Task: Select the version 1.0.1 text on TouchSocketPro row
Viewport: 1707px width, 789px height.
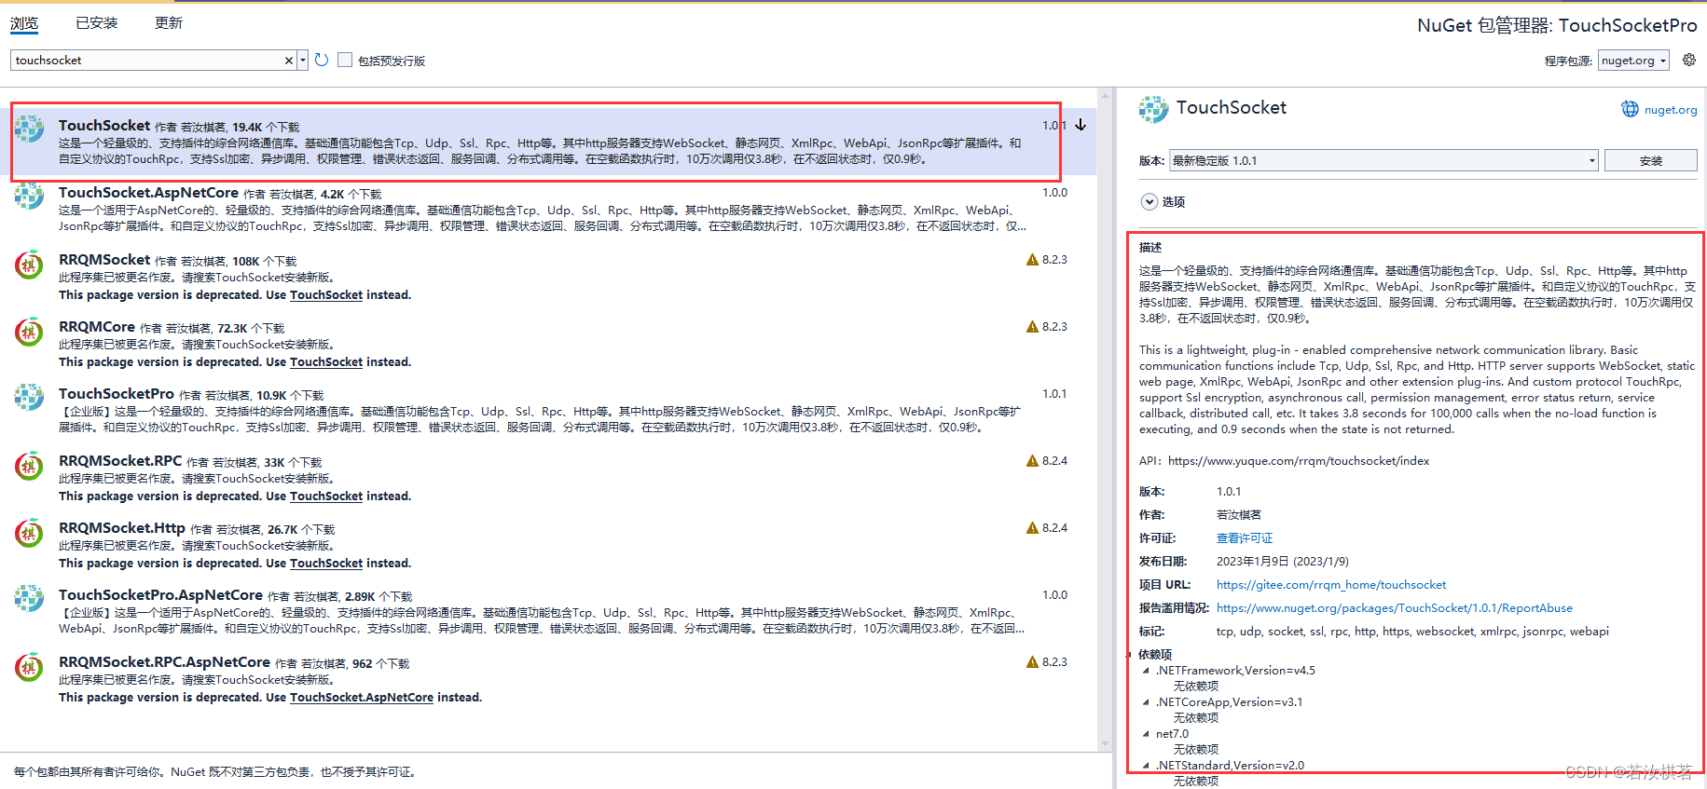Action: click(x=1054, y=394)
